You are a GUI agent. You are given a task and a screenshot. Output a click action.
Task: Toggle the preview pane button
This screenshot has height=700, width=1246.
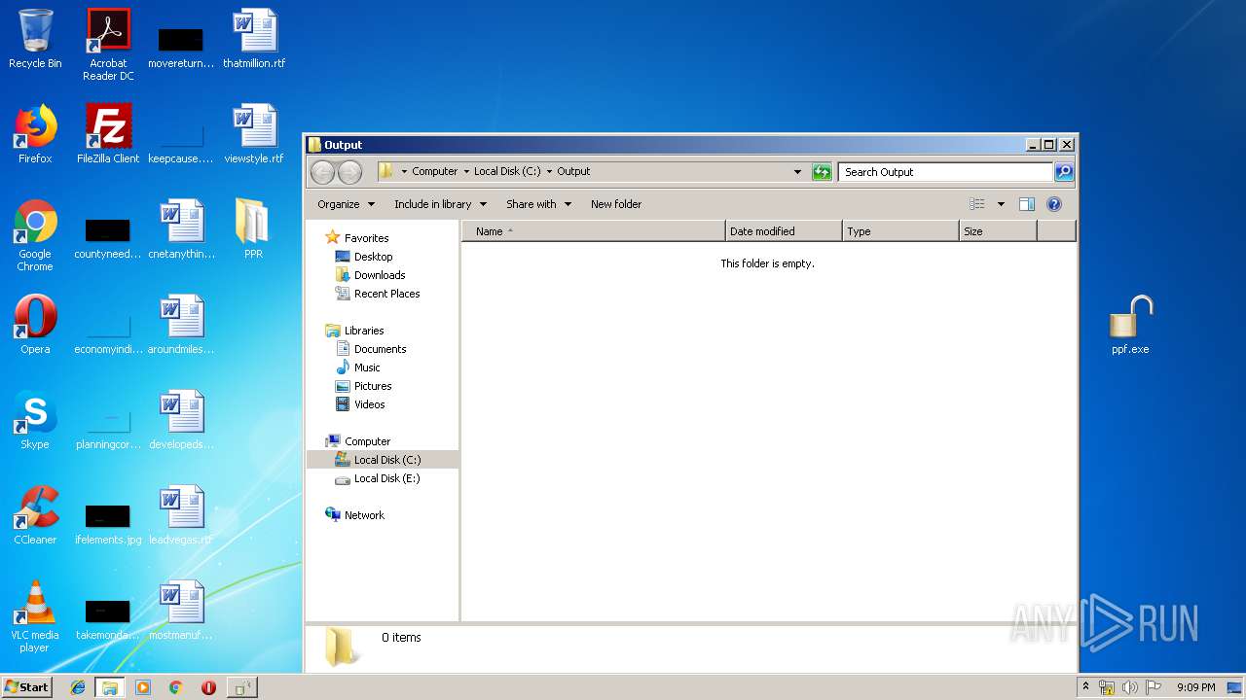(x=1026, y=204)
